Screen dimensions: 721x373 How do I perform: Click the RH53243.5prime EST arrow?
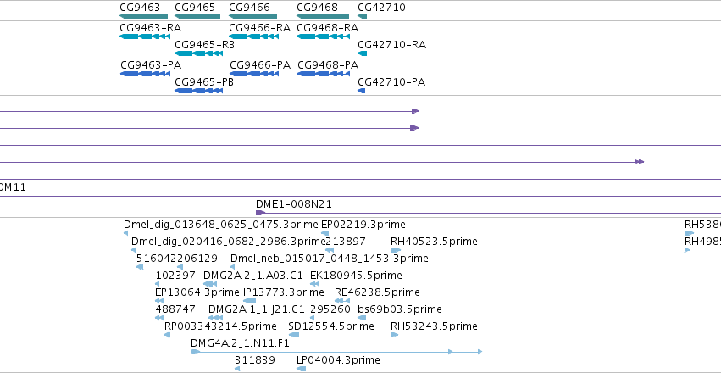point(394,335)
